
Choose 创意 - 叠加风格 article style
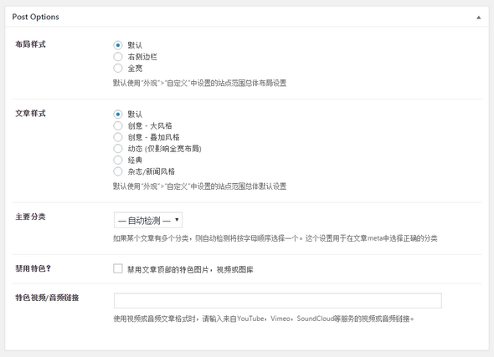point(118,137)
